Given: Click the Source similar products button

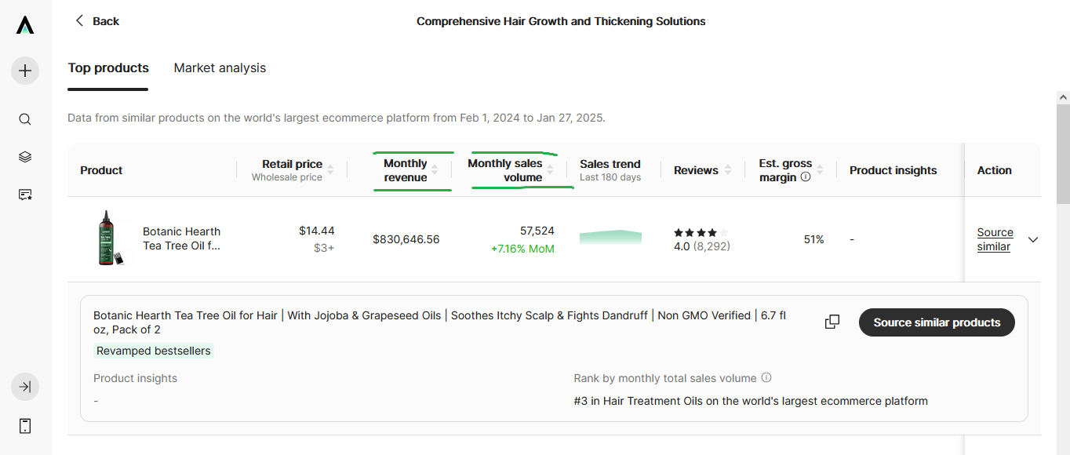Looking at the screenshot, I should tap(937, 322).
